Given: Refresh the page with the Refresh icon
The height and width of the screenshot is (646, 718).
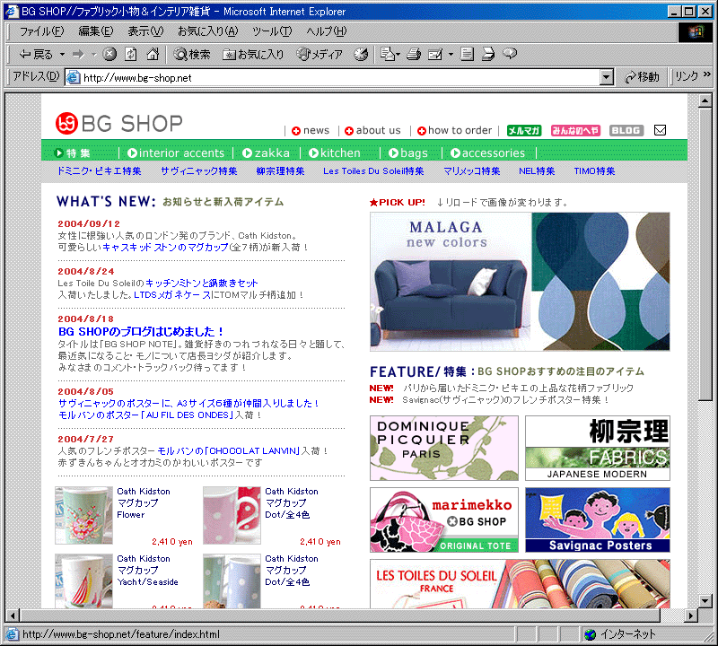Looking at the screenshot, I should tap(131, 55).
